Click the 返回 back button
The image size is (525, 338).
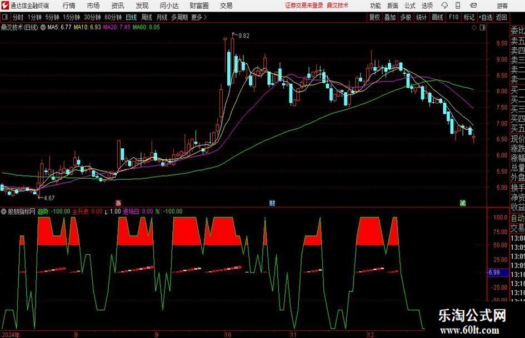pyautogui.click(x=501, y=17)
